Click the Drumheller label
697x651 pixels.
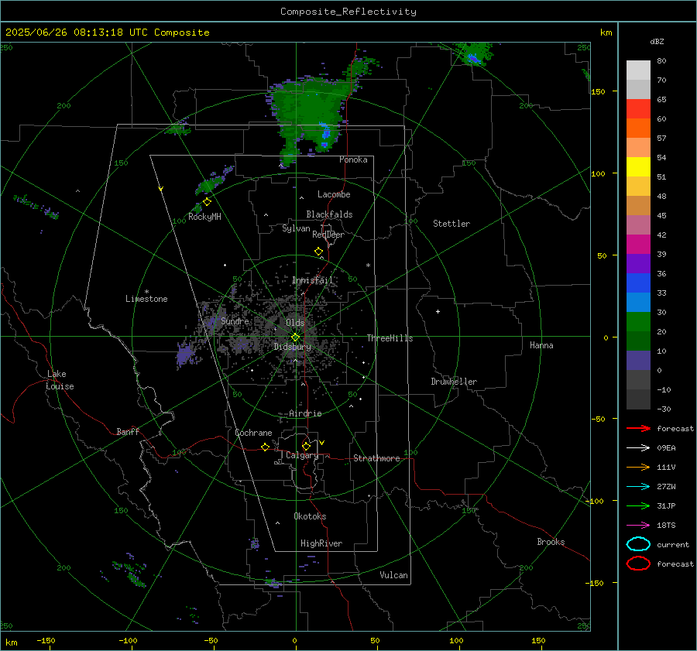(454, 382)
